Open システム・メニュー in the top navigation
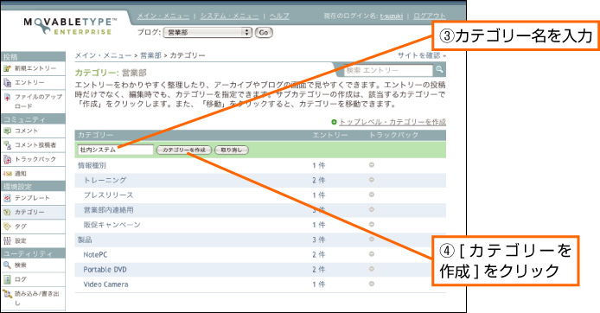The width and height of the screenshot is (600, 313). pos(230,16)
